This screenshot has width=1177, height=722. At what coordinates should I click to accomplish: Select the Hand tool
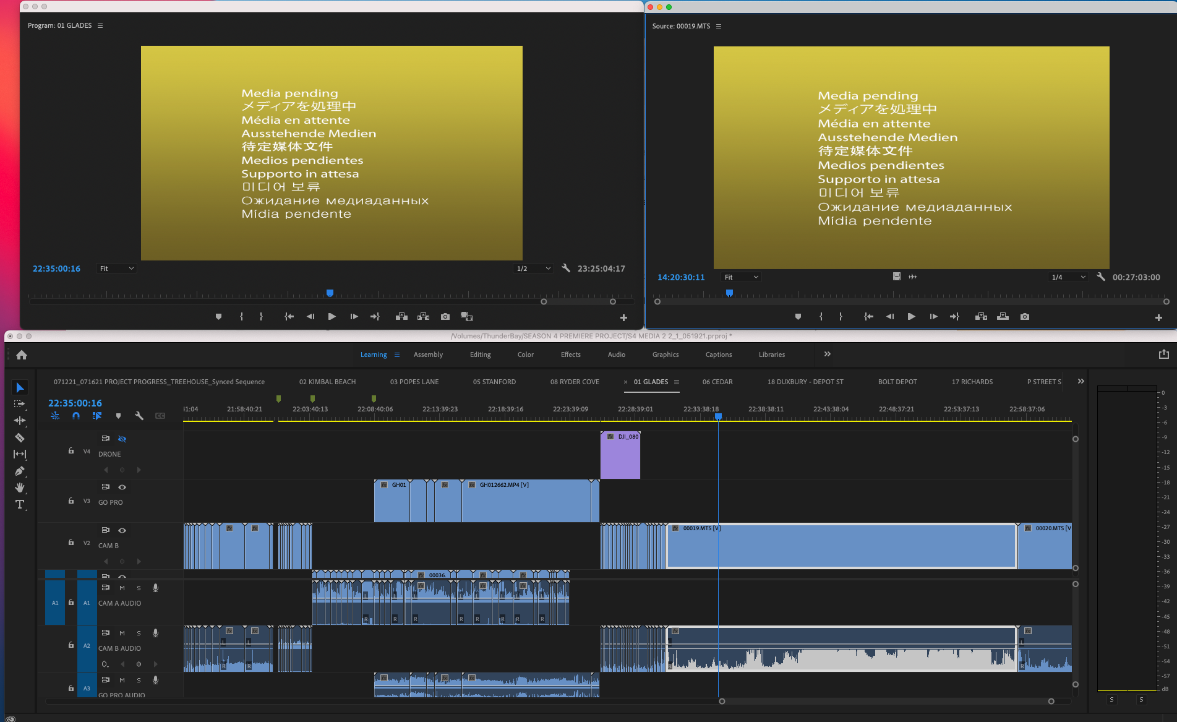[20, 488]
